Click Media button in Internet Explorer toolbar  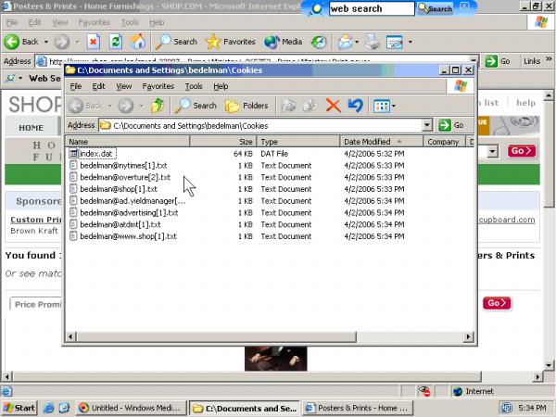pos(284,42)
